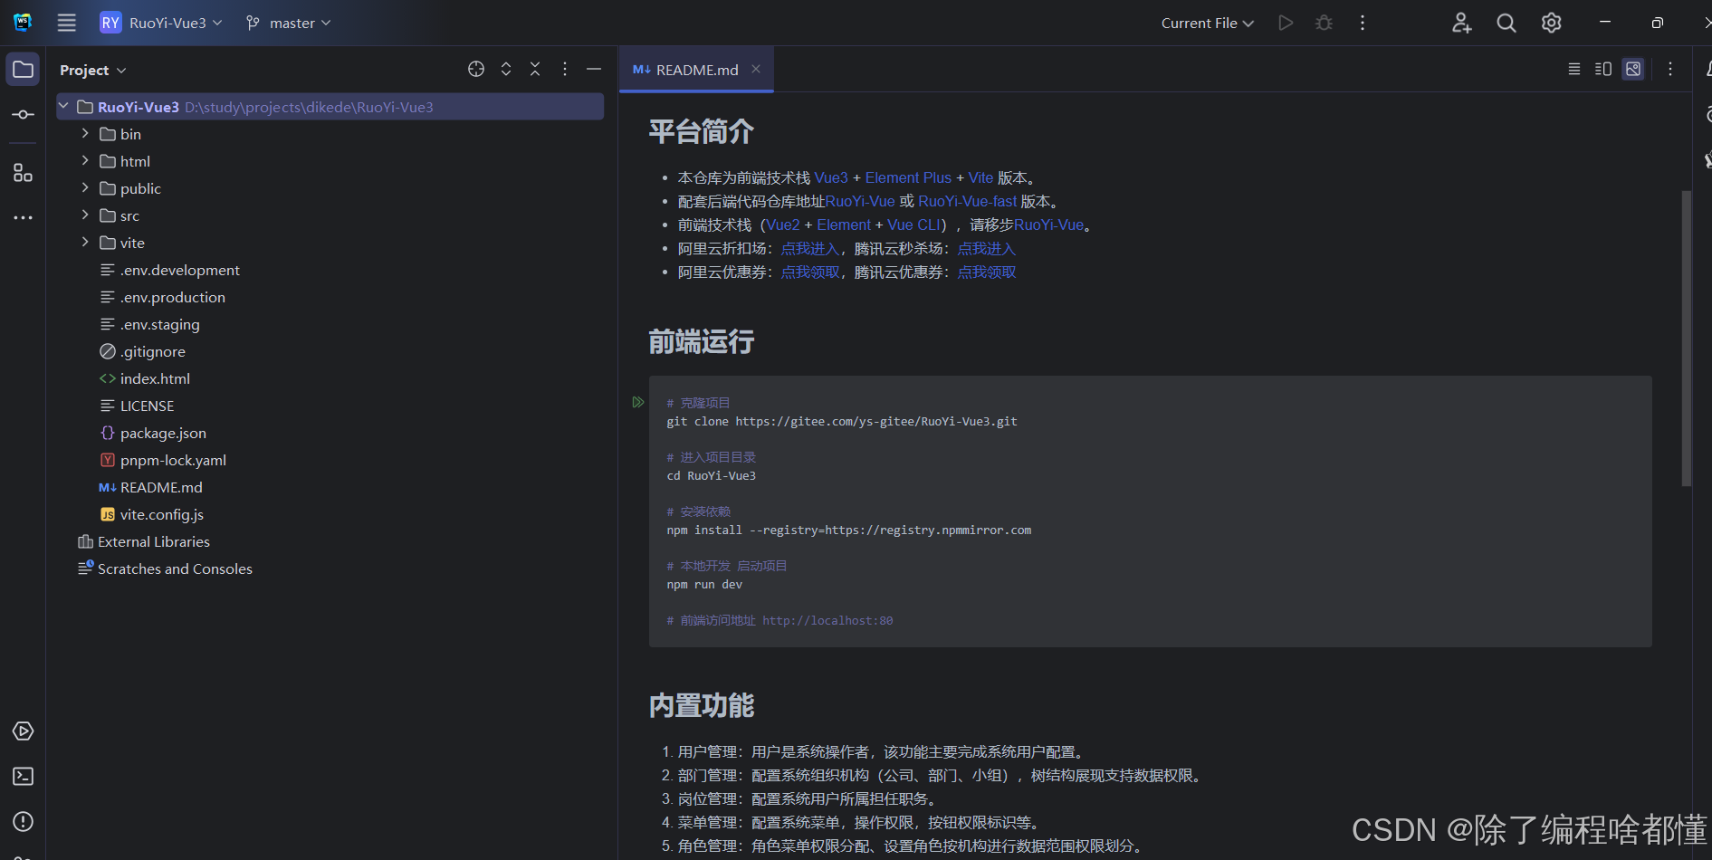
Task: Open the main hamburger menu
Action: [x=67, y=23]
